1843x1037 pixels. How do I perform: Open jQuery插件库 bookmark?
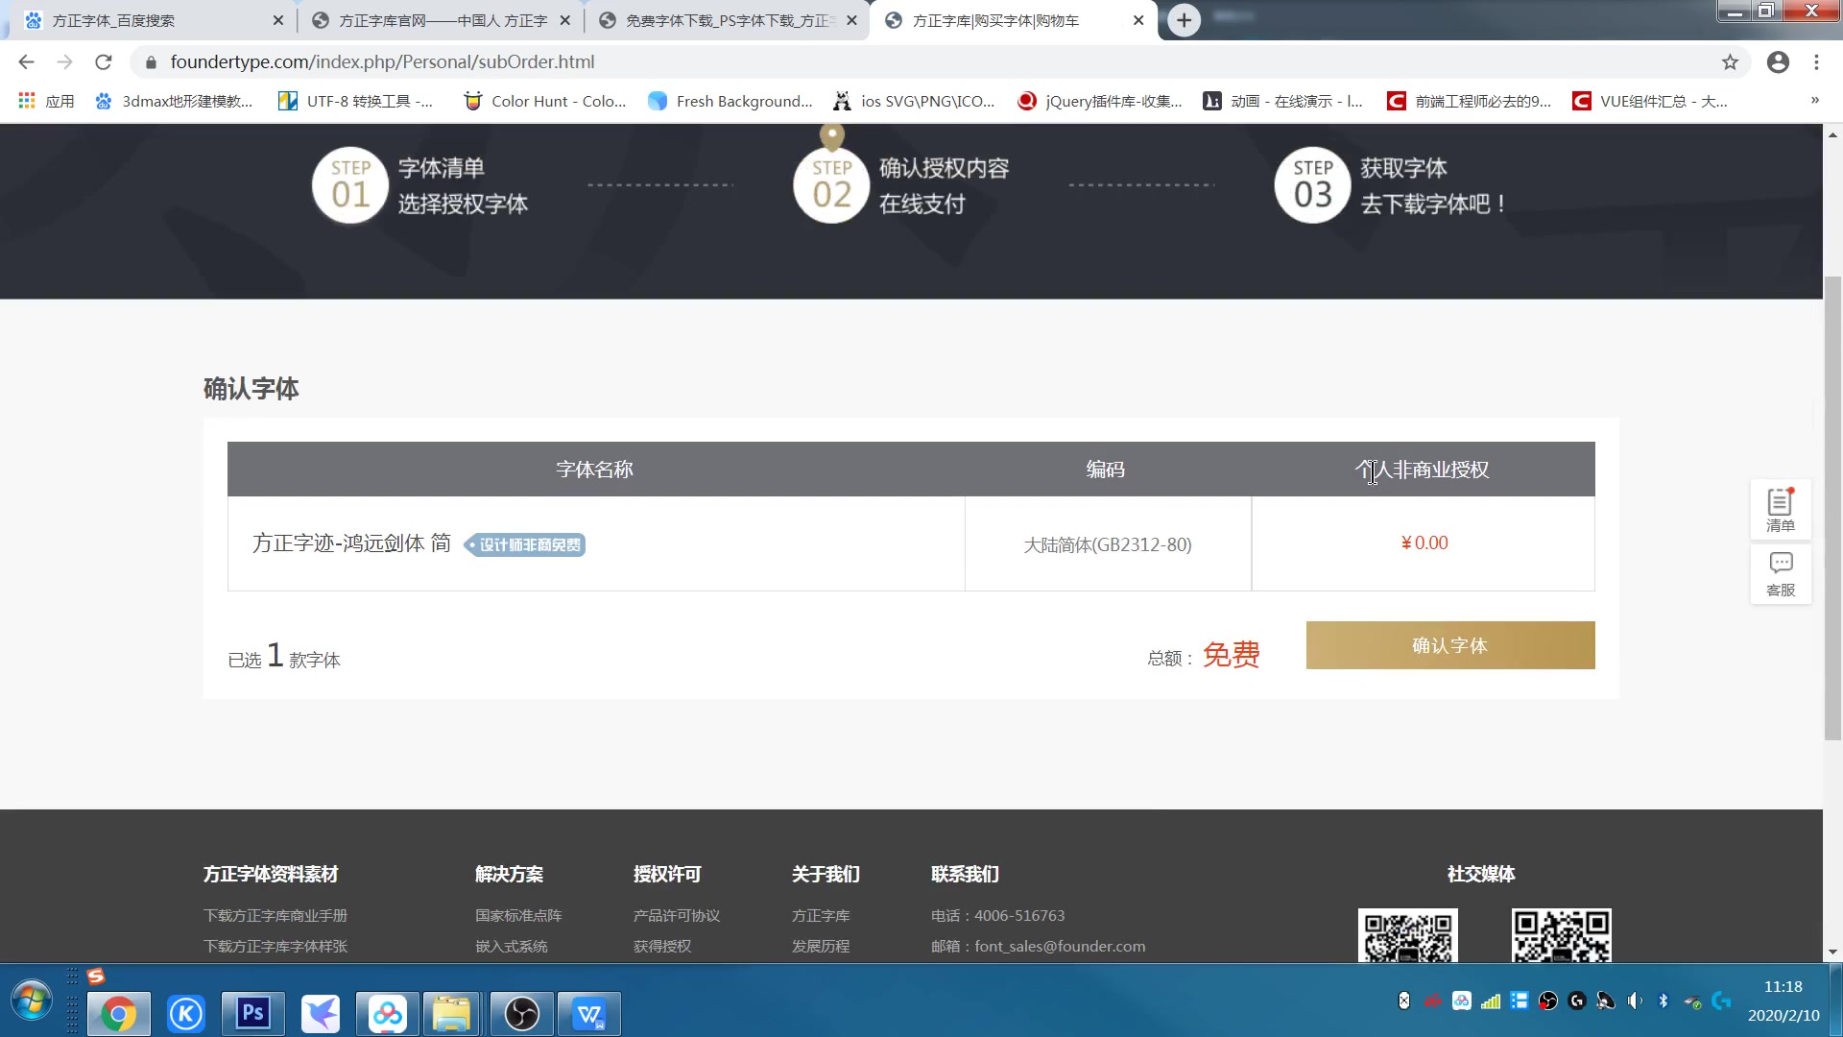click(x=1100, y=101)
